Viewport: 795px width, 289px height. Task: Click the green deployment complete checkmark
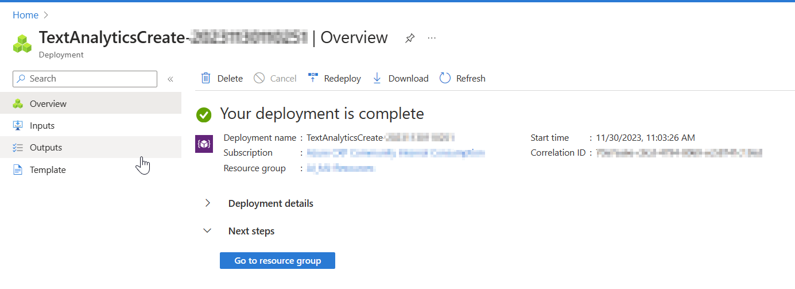point(204,114)
